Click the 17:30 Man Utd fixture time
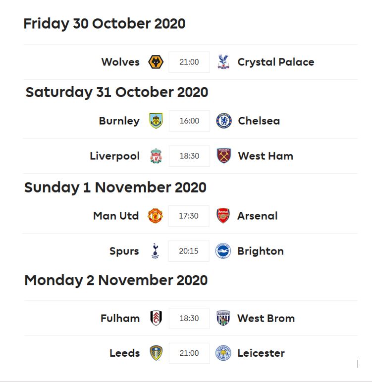 189,216
